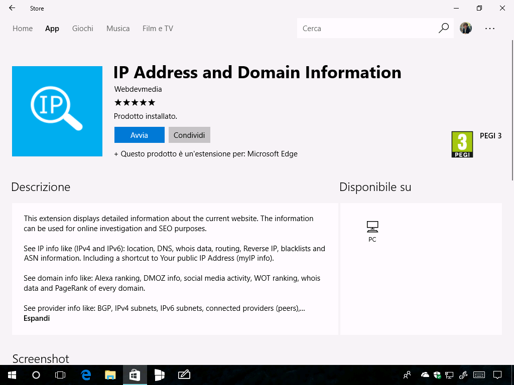Image resolution: width=514 pixels, height=385 pixels.
Task: Click the five-star rating
Action: [x=135, y=103]
